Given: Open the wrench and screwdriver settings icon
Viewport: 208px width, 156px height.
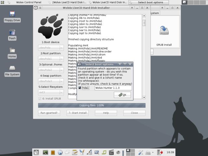Looking at the screenshot, I should [140, 152].
